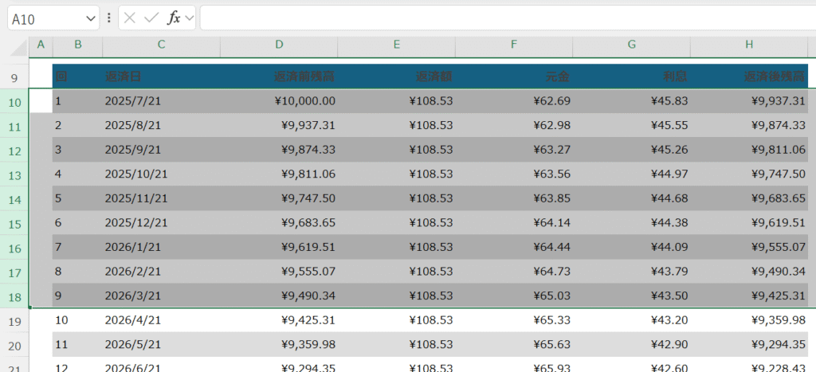Click the cell showing ¥10,000.00
The width and height of the screenshot is (816, 372).
(x=280, y=101)
